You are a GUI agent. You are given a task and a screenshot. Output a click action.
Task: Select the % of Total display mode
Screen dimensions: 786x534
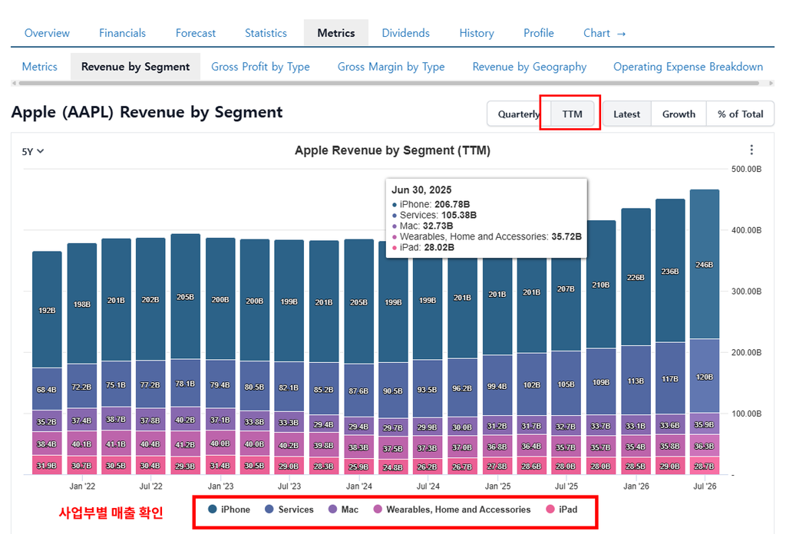click(741, 114)
